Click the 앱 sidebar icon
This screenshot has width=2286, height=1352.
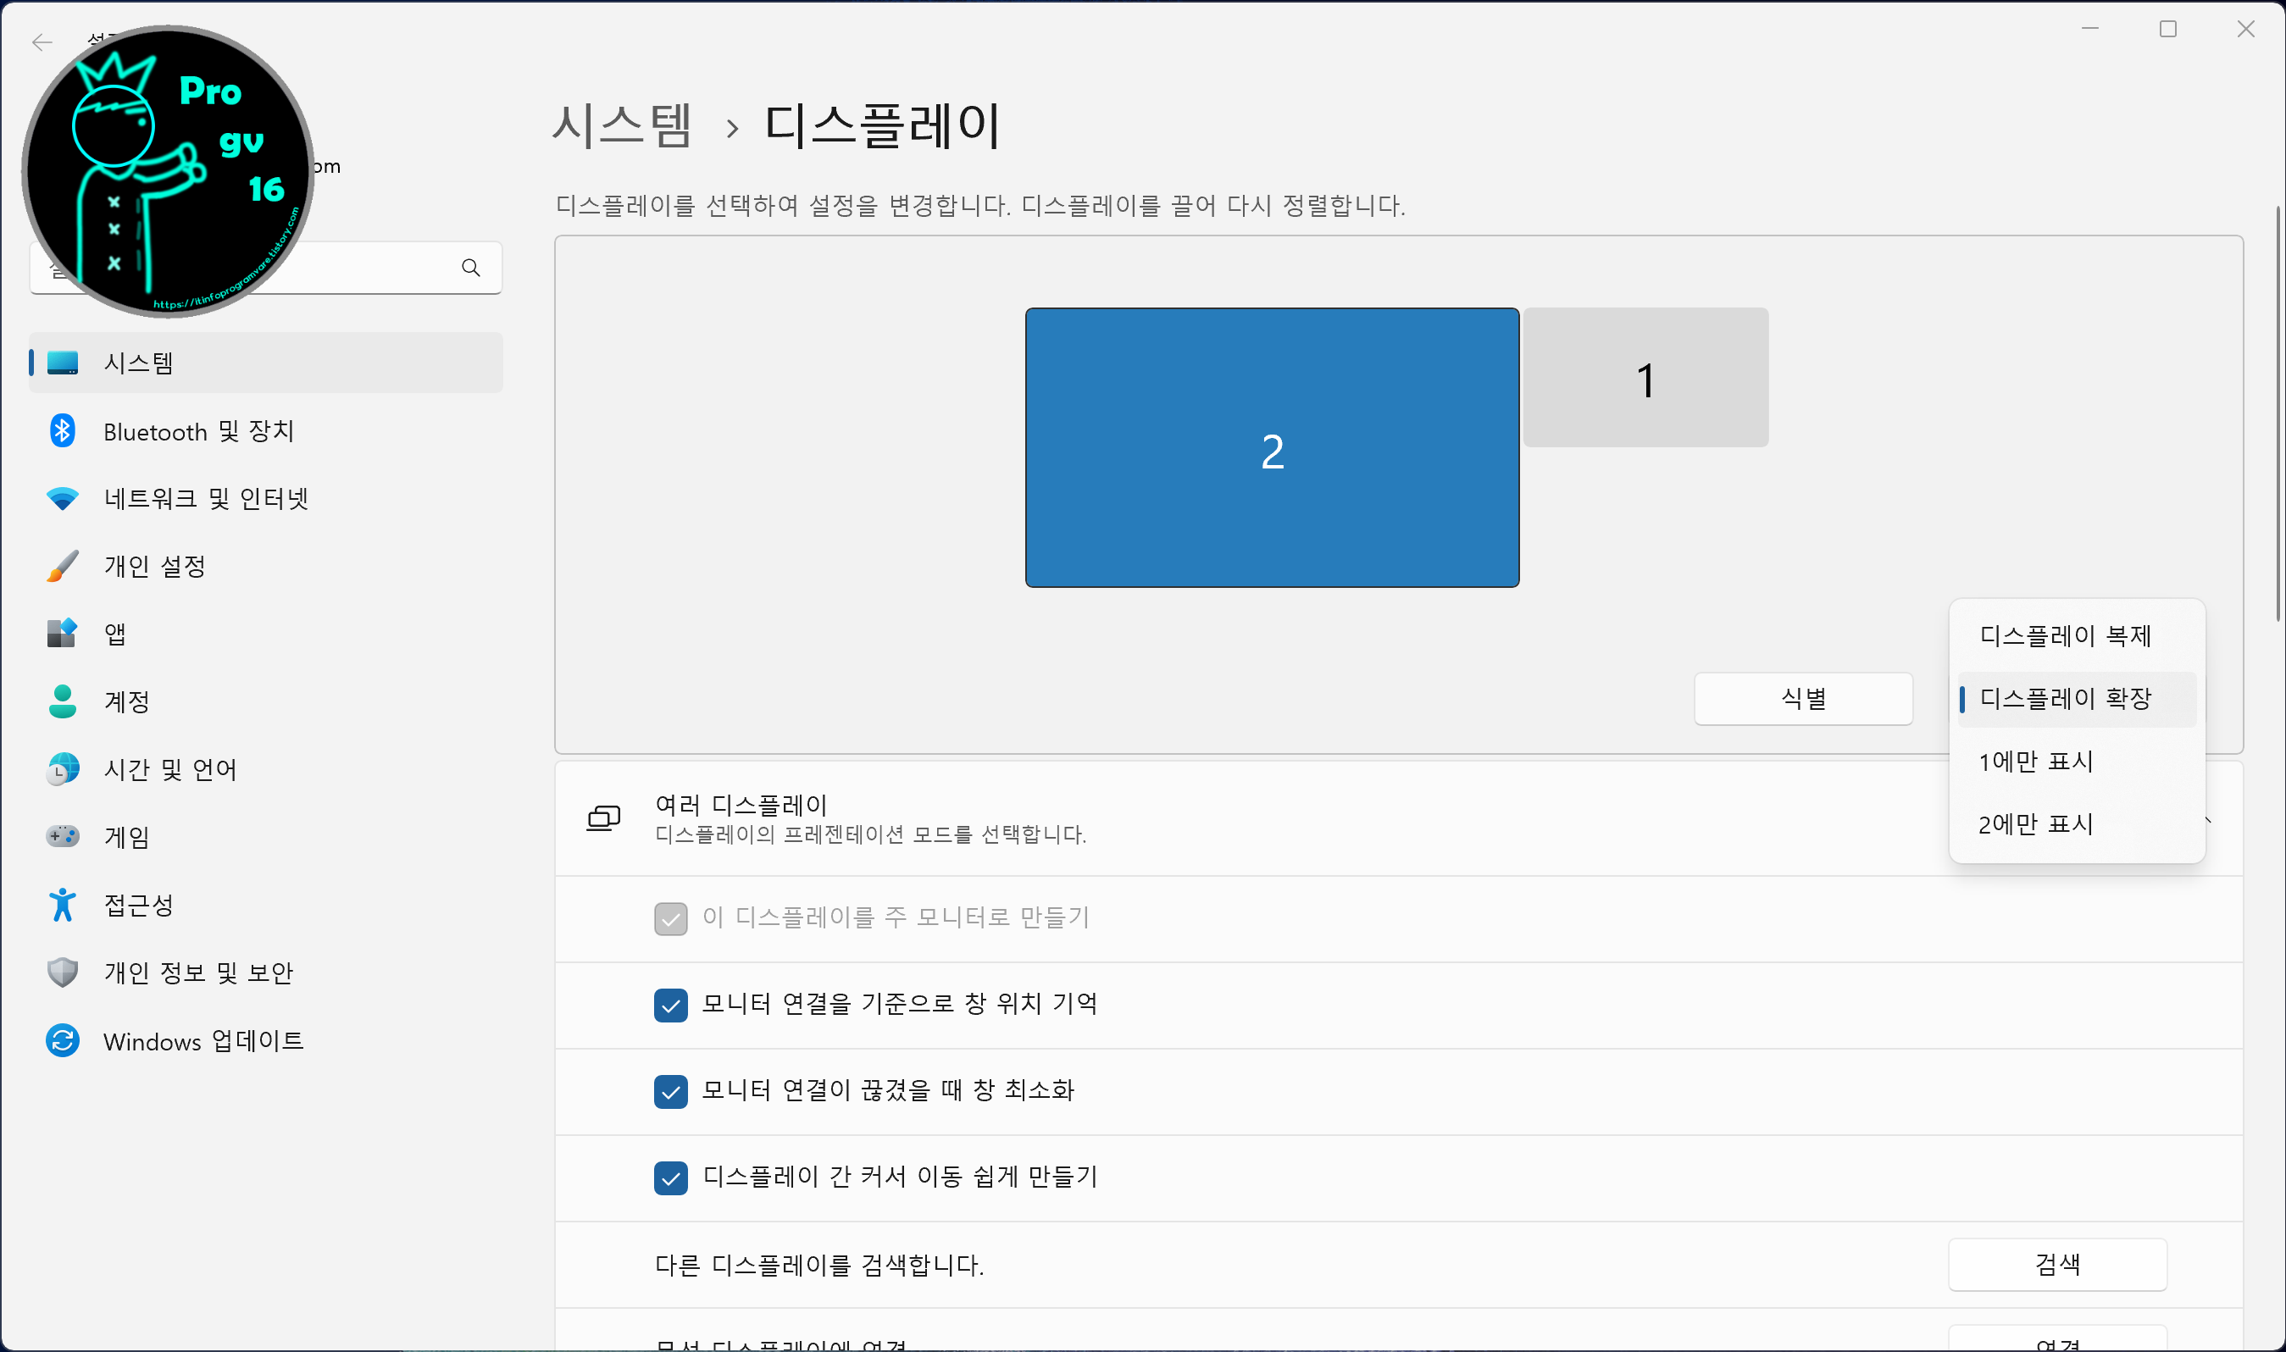[x=62, y=633]
